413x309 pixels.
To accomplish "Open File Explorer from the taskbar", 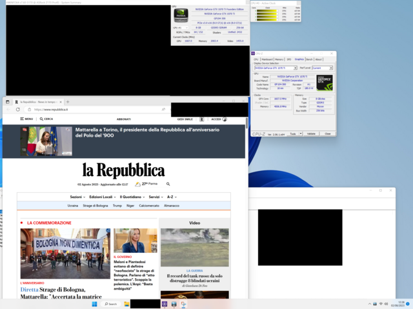I will (126, 304).
